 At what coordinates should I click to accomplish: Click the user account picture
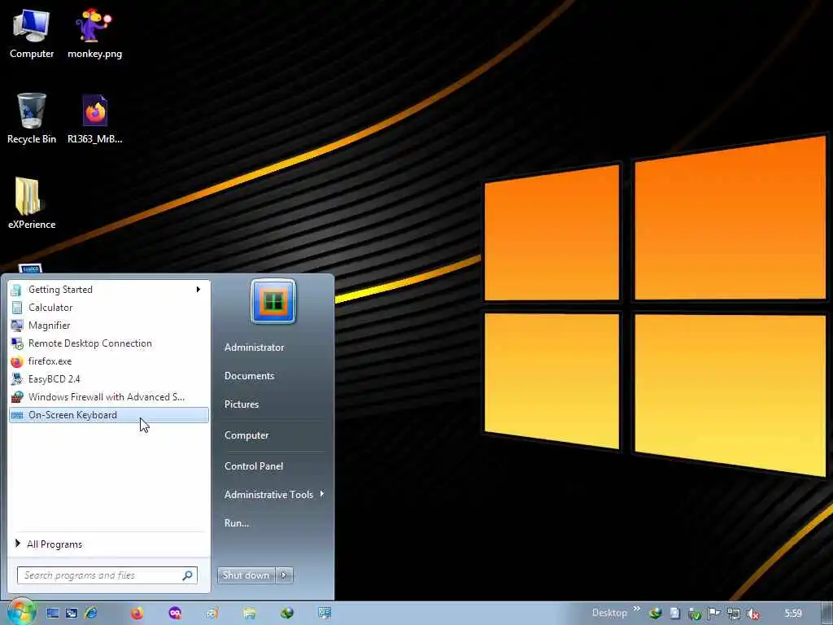[273, 301]
